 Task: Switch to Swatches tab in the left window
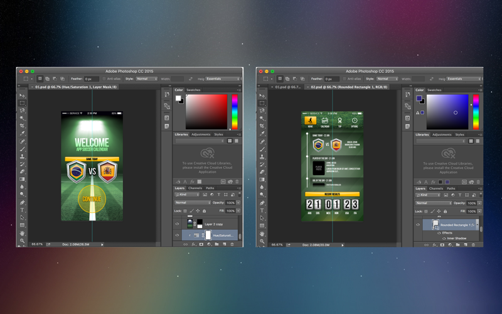coord(193,90)
